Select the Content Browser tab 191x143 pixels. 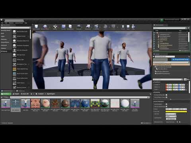pos(8,91)
